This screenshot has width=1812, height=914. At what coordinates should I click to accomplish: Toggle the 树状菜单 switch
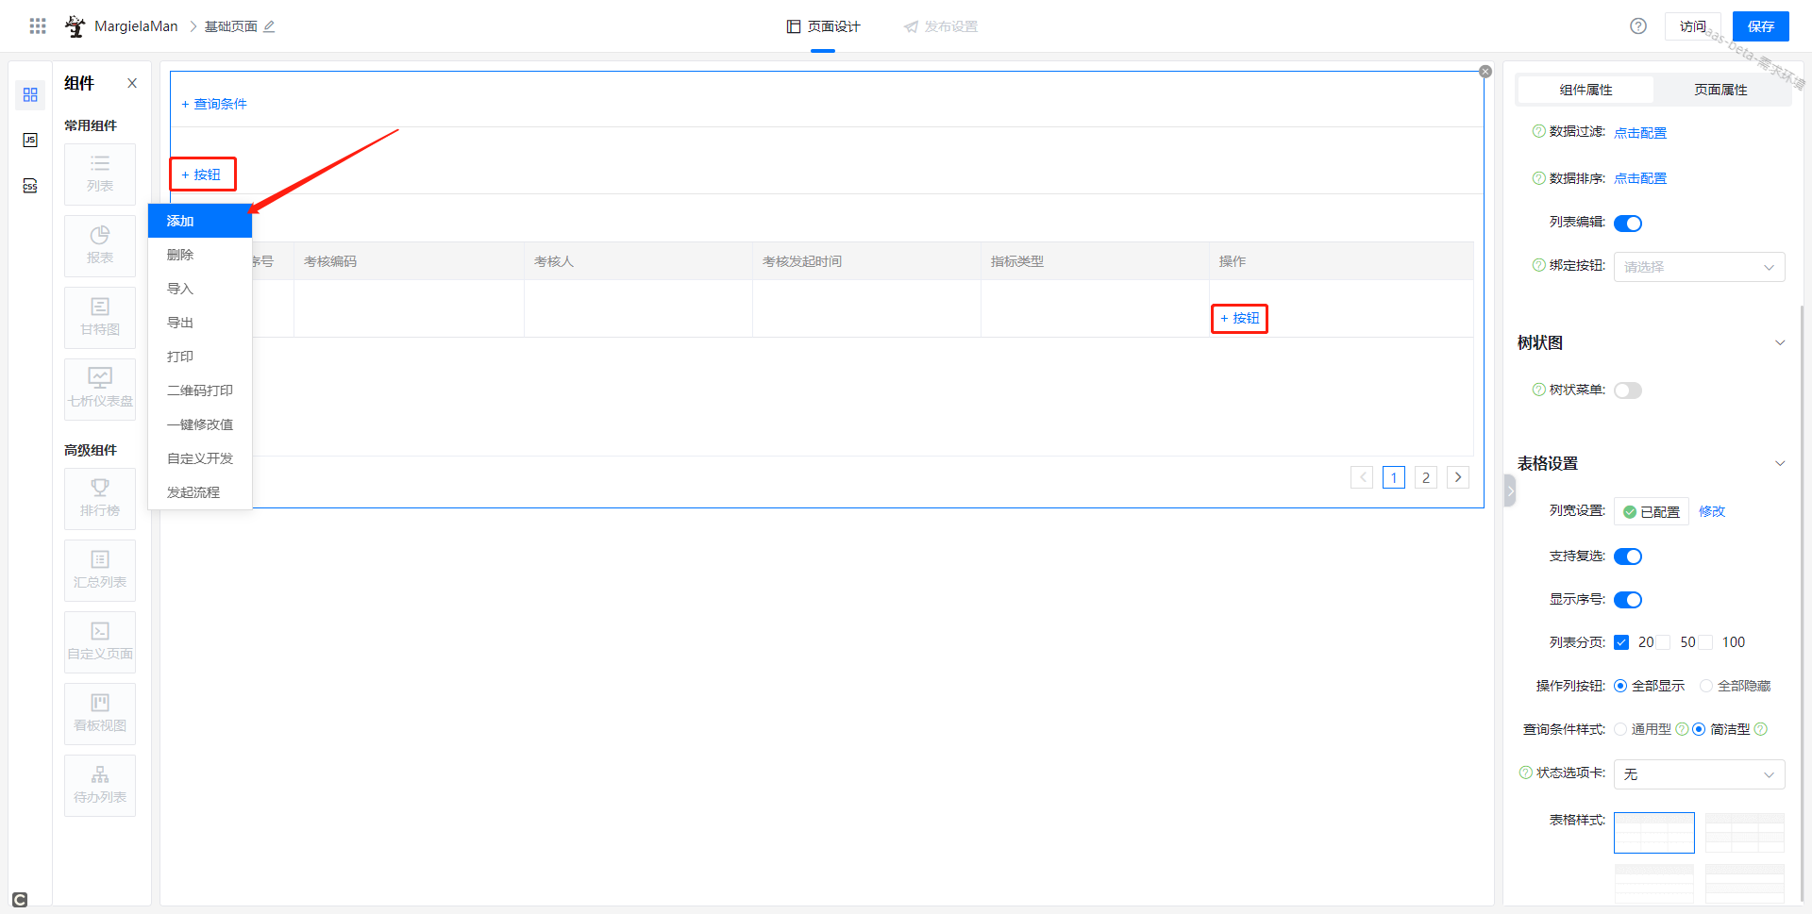tap(1628, 391)
